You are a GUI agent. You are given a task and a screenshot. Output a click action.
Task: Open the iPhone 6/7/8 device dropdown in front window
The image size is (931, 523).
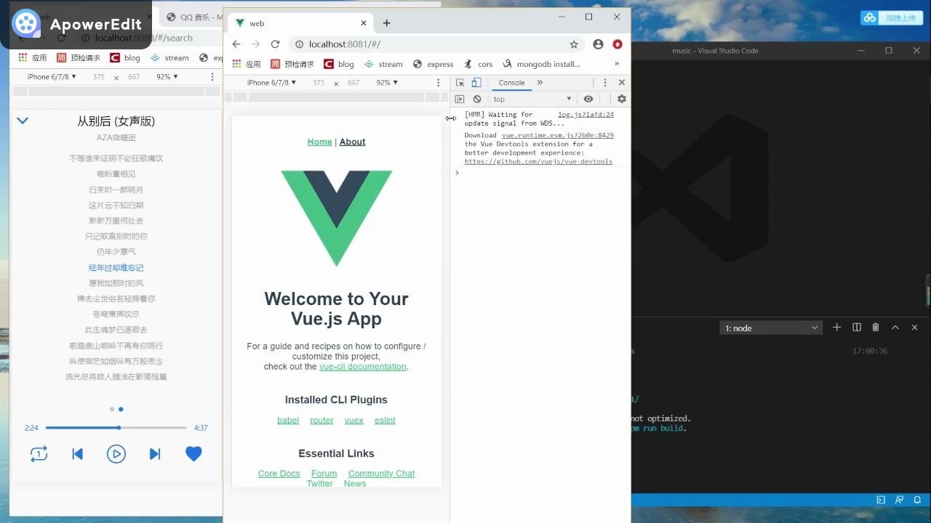pyautogui.click(x=271, y=83)
